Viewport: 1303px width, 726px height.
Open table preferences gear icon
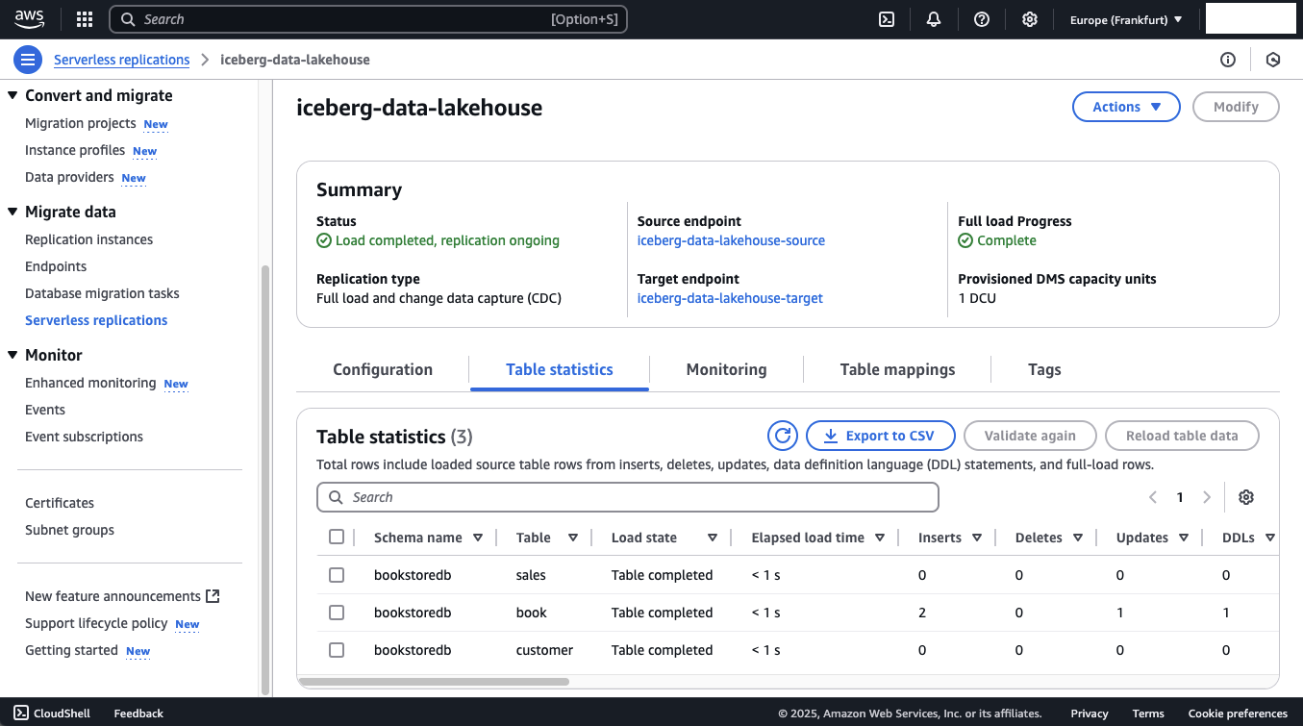click(1246, 497)
